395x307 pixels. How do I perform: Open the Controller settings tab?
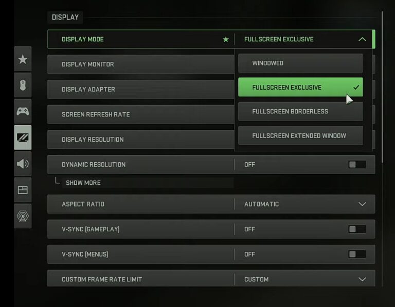pyautogui.click(x=23, y=111)
